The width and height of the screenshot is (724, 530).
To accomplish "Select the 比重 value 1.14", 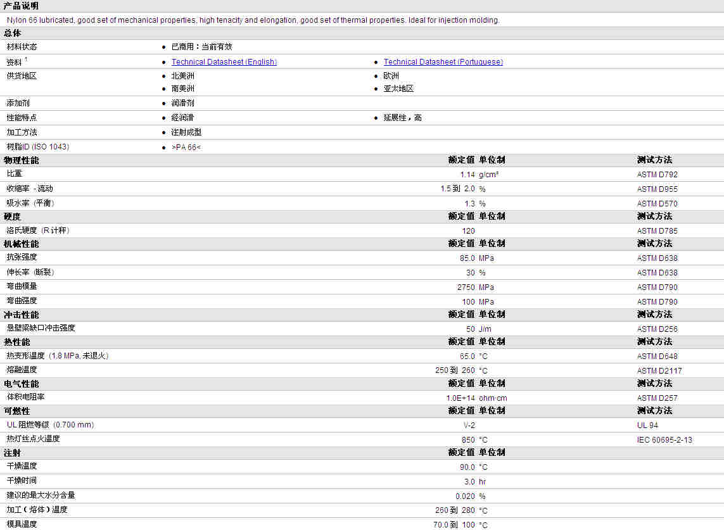I will point(467,175).
